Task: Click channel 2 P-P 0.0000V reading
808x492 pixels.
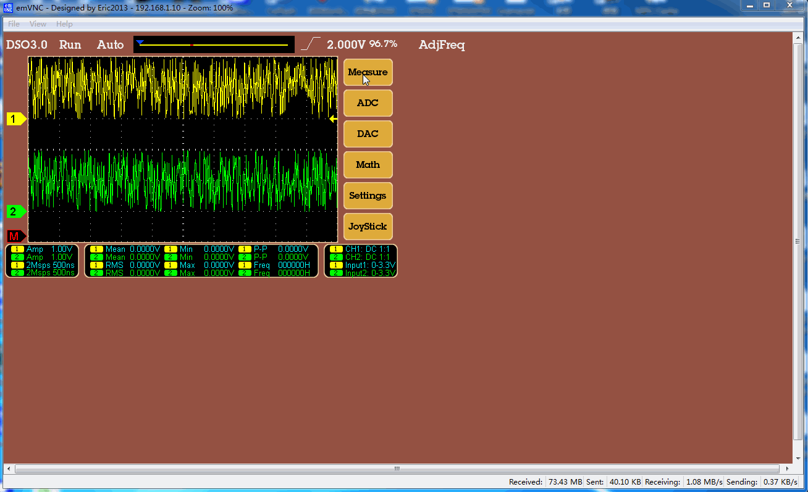Action: pyautogui.click(x=274, y=257)
